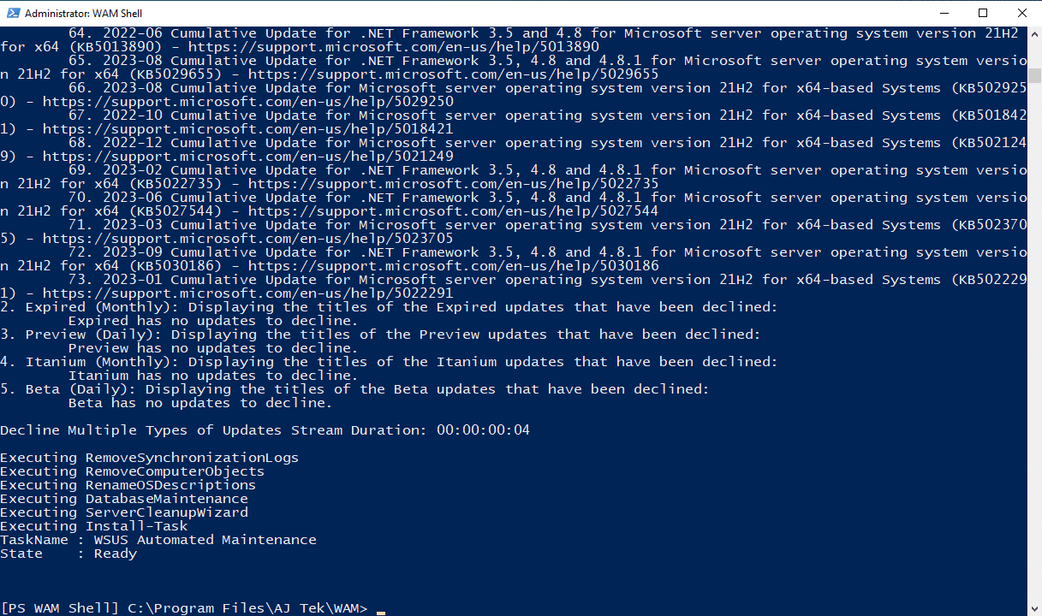The height and width of the screenshot is (616, 1042).
Task: Click the scrollbar track below the thumb
Action: tap(1034, 342)
